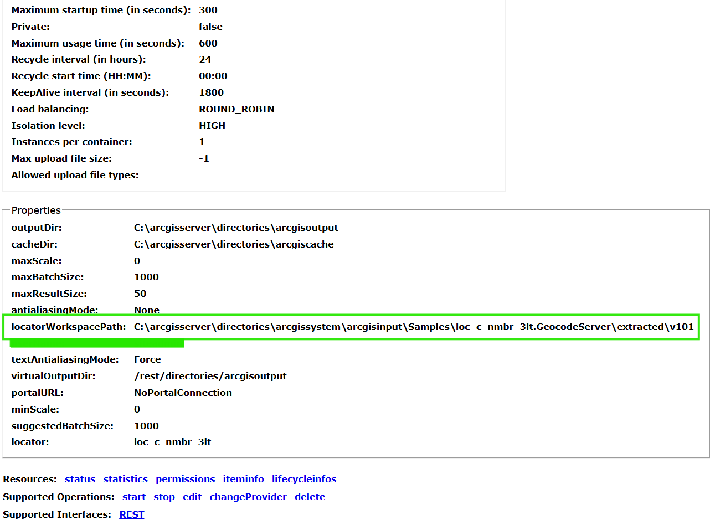Click the cacheDir path value
The height and width of the screenshot is (520, 710).
click(x=234, y=244)
